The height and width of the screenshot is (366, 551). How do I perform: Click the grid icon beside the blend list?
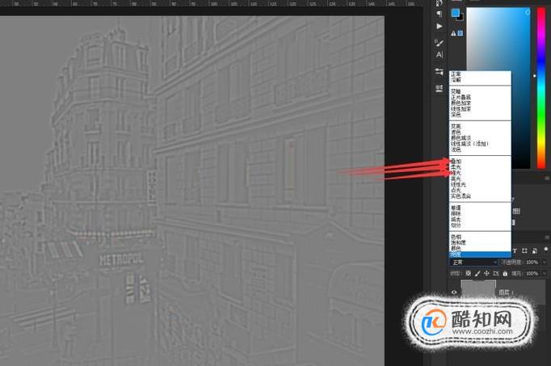[516, 211]
